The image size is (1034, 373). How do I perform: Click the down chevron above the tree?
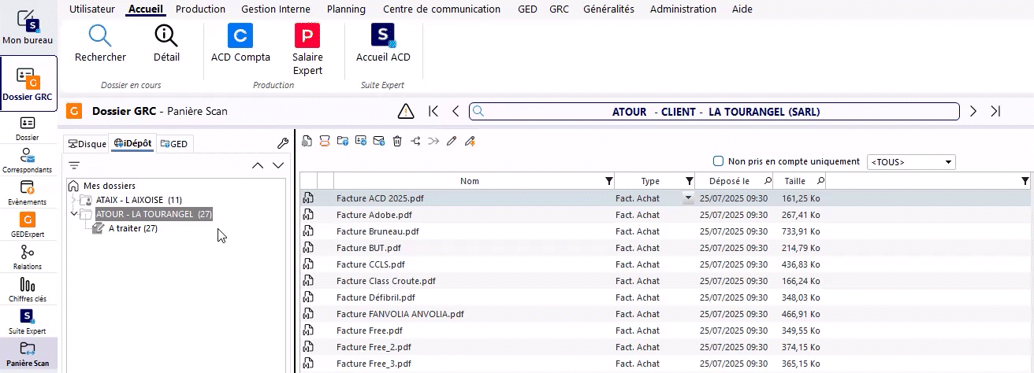pos(277,165)
